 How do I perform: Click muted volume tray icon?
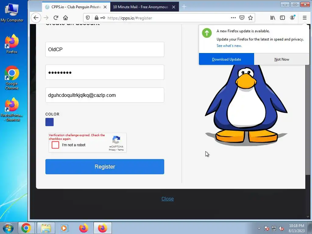tap(281, 228)
